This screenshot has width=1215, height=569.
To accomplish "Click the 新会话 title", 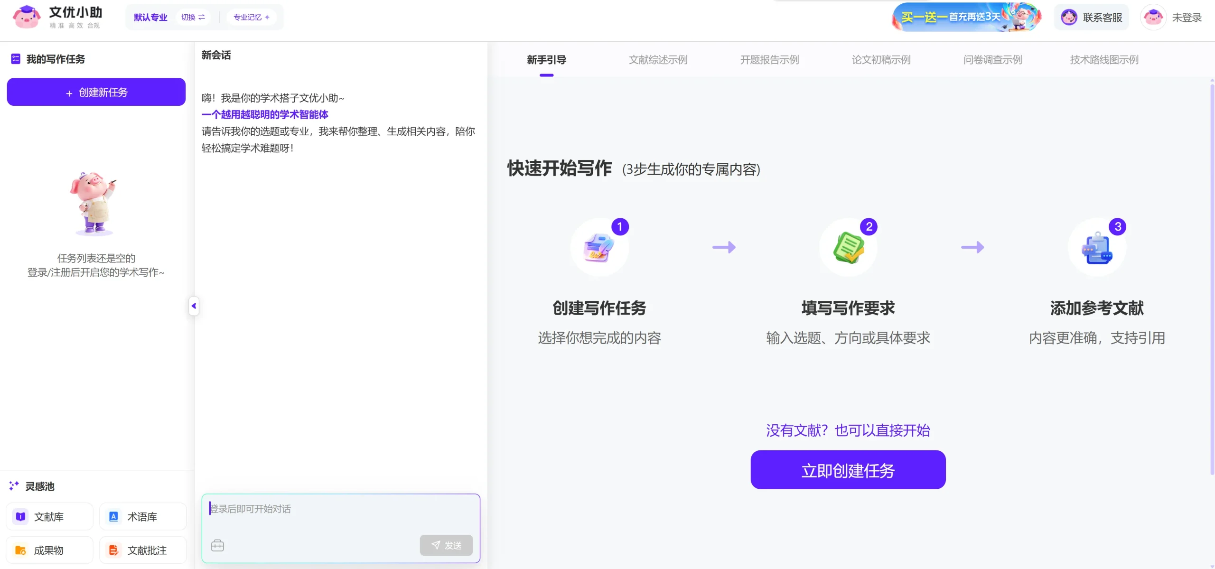I will (x=216, y=55).
